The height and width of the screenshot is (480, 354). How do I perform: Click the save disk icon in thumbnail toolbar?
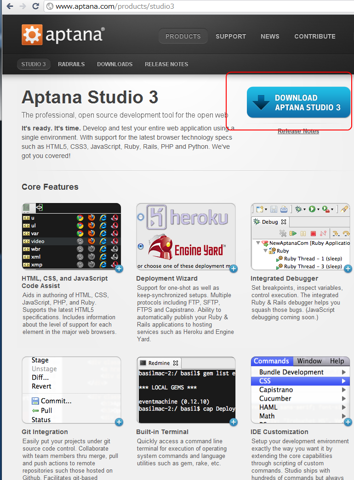[x=274, y=209]
